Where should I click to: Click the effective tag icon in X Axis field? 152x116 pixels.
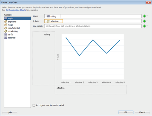point(48,21)
